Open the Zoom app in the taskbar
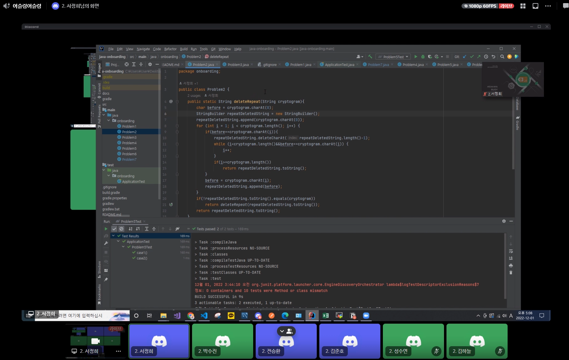The height and width of the screenshot is (360, 569). coord(366,316)
